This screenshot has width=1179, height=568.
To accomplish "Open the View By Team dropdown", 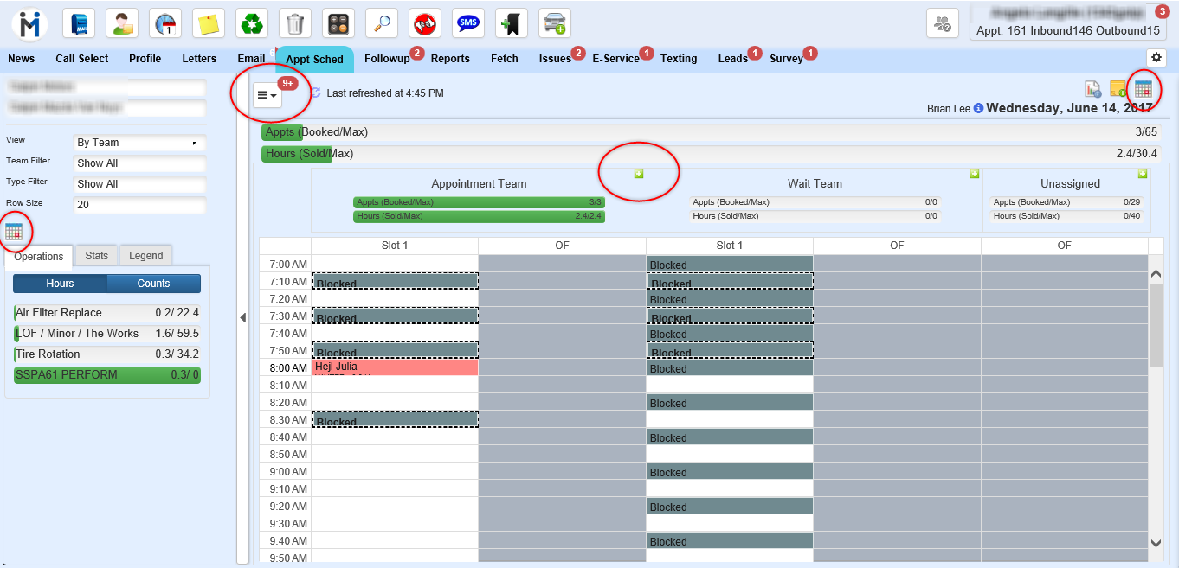I will click(x=139, y=143).
